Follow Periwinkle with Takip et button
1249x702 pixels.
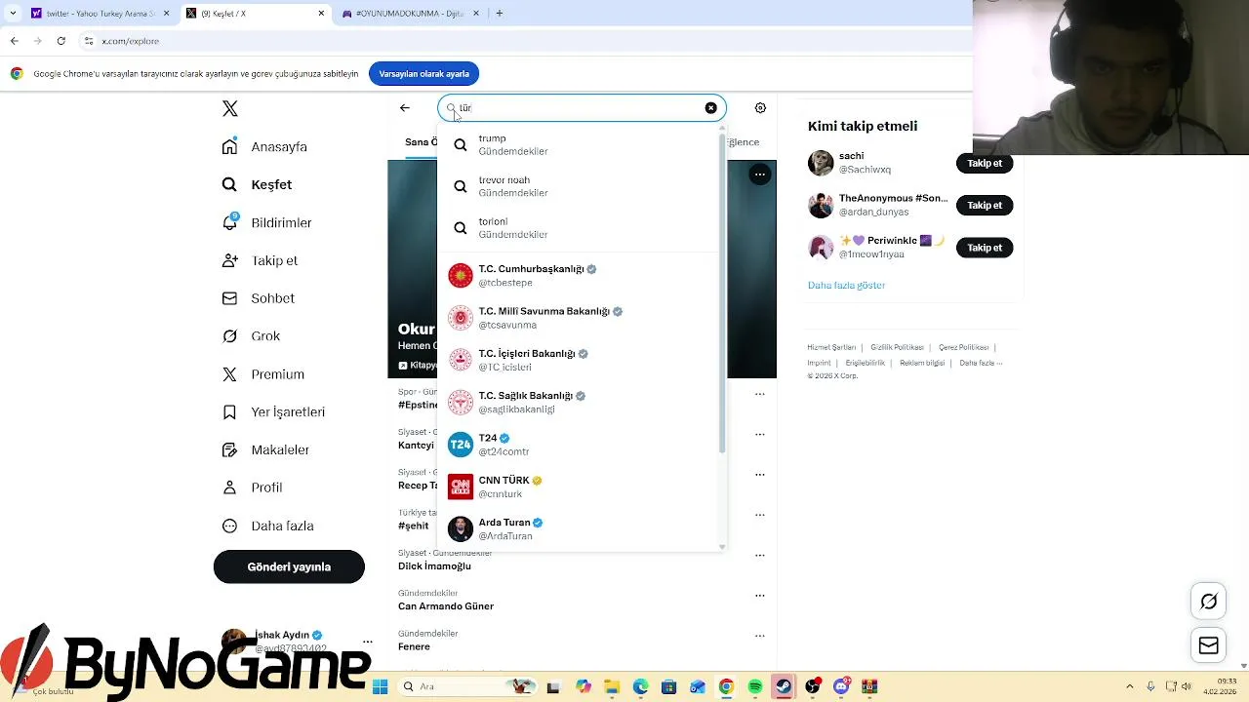(985, 248)
